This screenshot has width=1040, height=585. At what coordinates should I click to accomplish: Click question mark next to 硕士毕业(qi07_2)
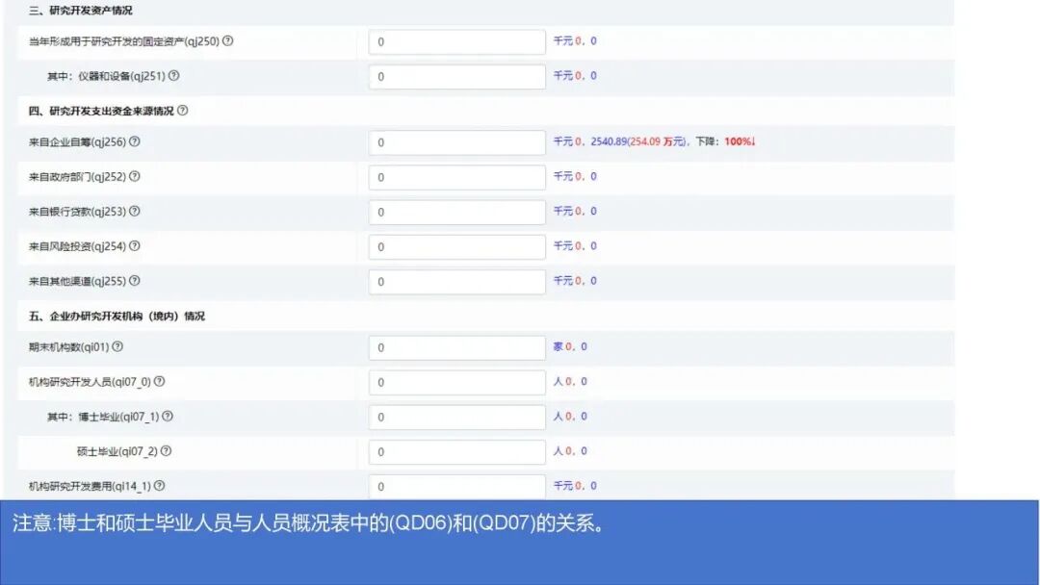[165, 451]
